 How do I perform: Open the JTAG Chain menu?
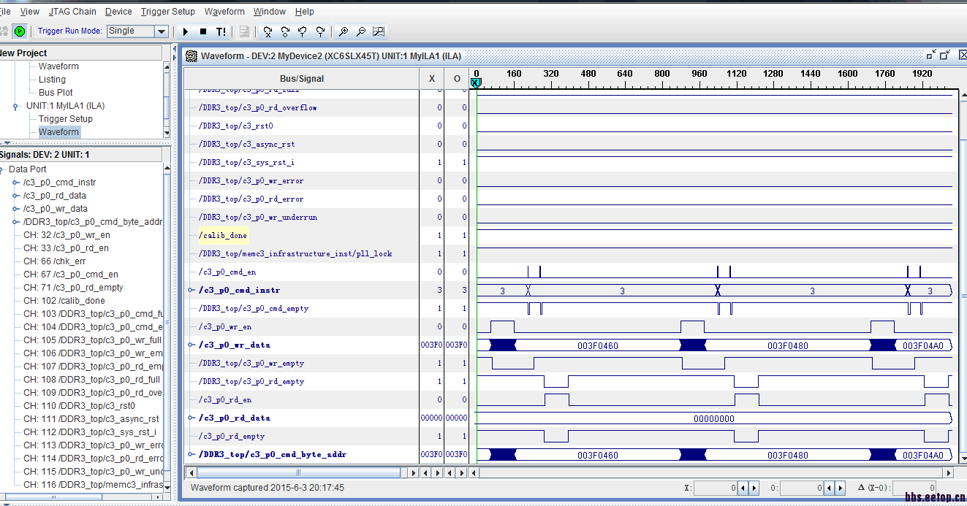pyautogui.click(x=72, y=12)
